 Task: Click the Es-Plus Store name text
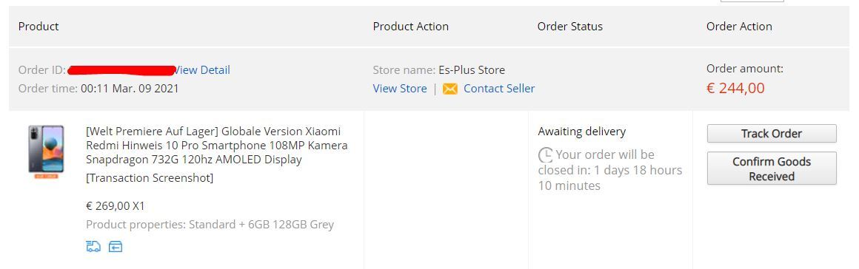pos(472,70)
